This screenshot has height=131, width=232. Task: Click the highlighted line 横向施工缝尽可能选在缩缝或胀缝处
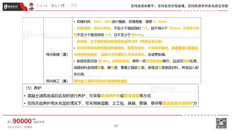pos(100,81)
